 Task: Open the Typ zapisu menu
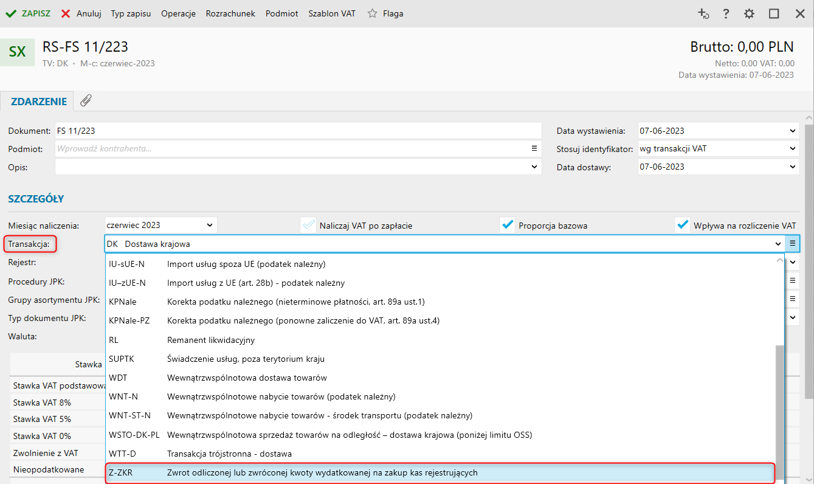[x=131, y=13]
